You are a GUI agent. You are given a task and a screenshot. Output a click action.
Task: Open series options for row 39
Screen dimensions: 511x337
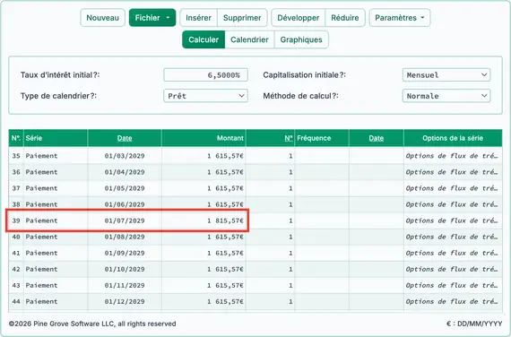(453, 220)
